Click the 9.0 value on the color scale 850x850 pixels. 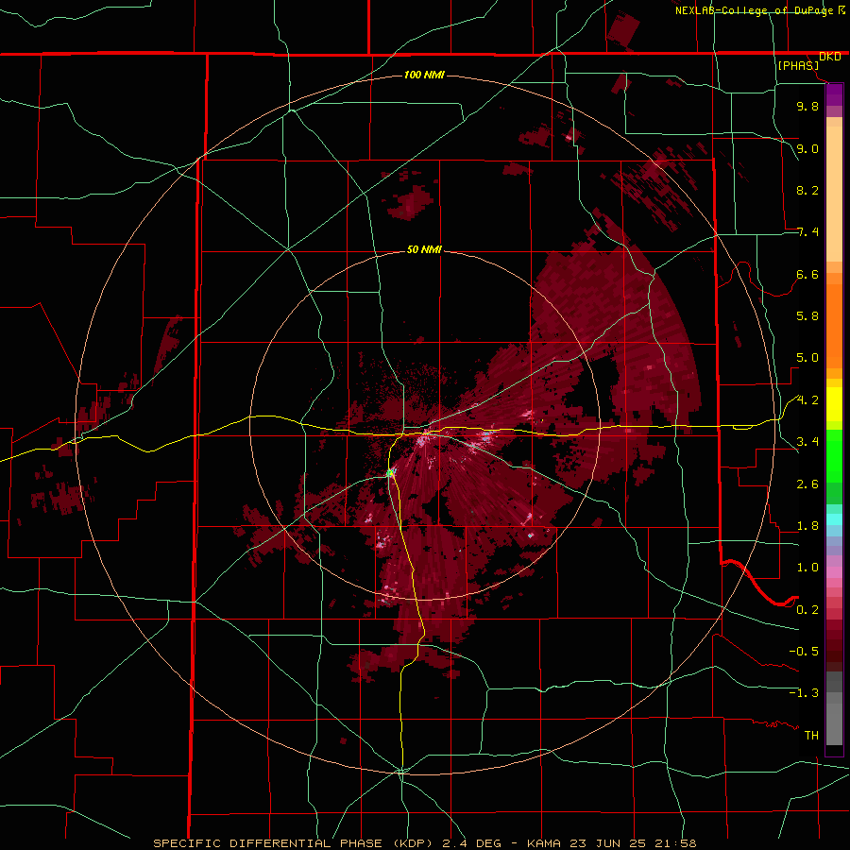coord(807,148)
